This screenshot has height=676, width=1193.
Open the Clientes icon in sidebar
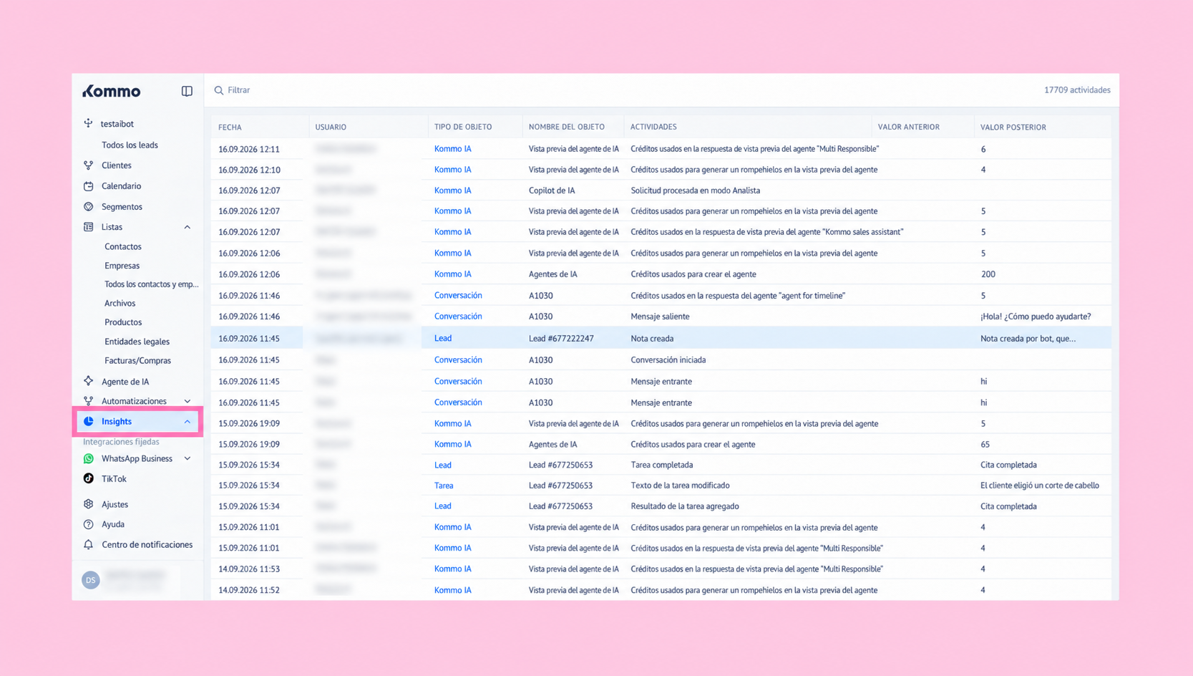pos(89,165)
